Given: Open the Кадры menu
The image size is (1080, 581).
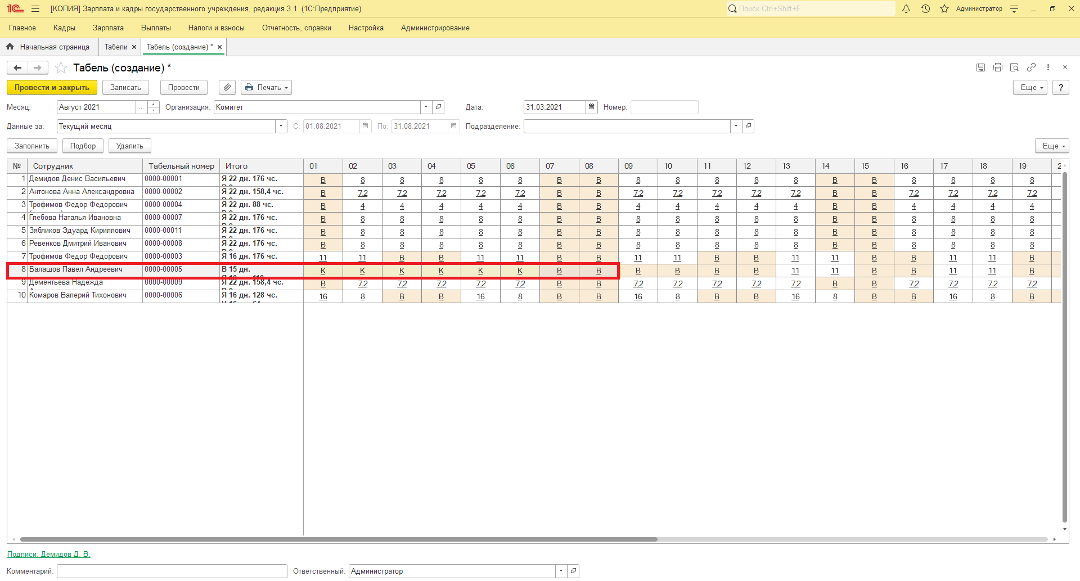Looking at the screenshot, I should [64, 28].
